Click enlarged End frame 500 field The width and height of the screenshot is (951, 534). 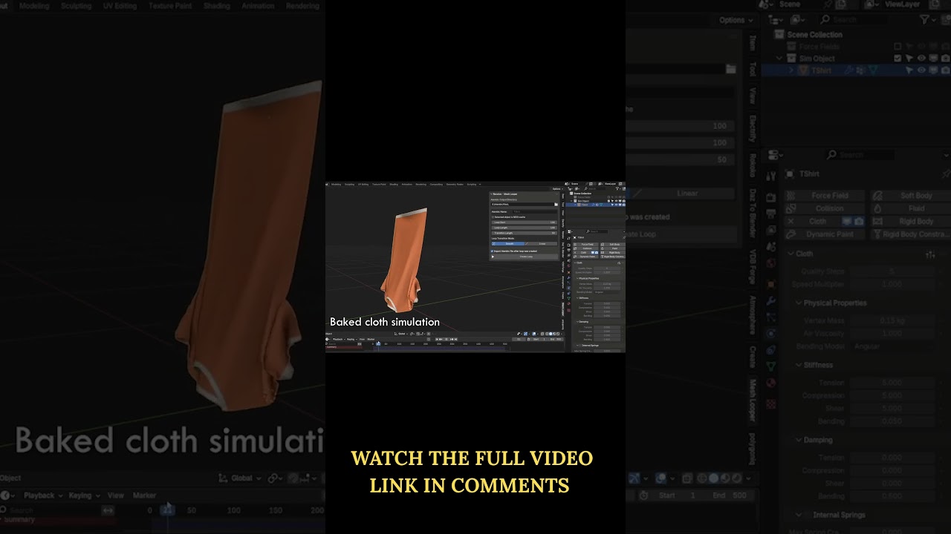[x=730, y=495]
